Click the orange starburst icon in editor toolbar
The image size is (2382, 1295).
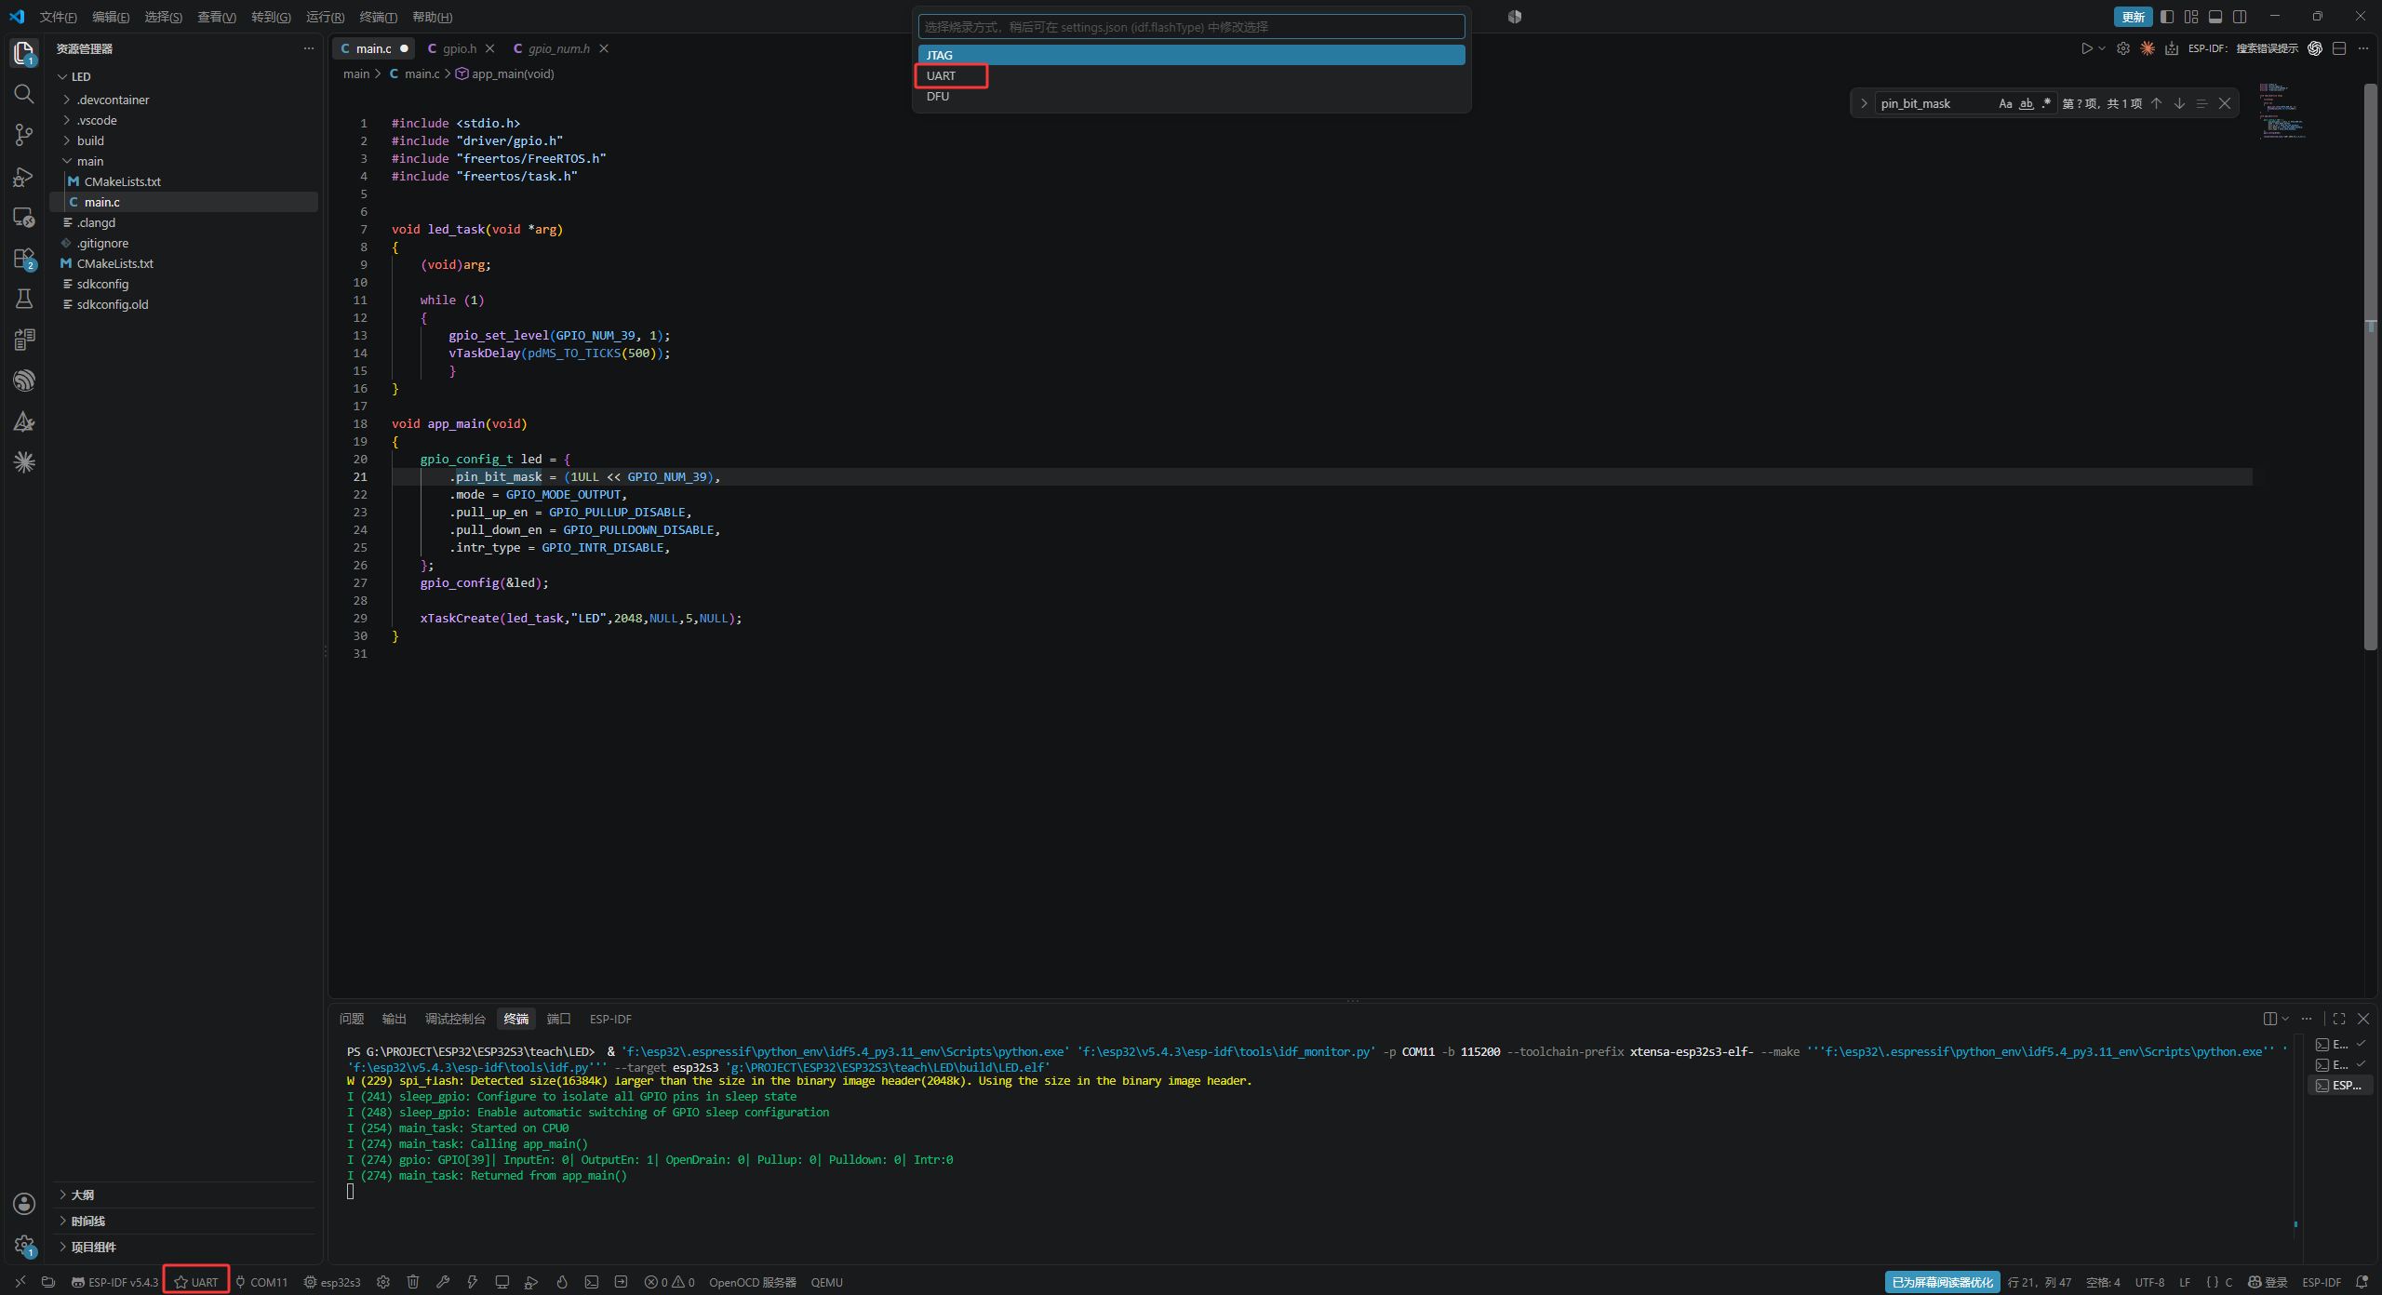2148,48
